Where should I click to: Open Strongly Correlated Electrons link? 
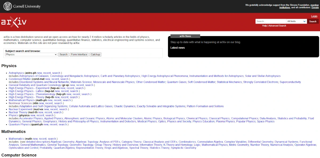coord(261,82)
